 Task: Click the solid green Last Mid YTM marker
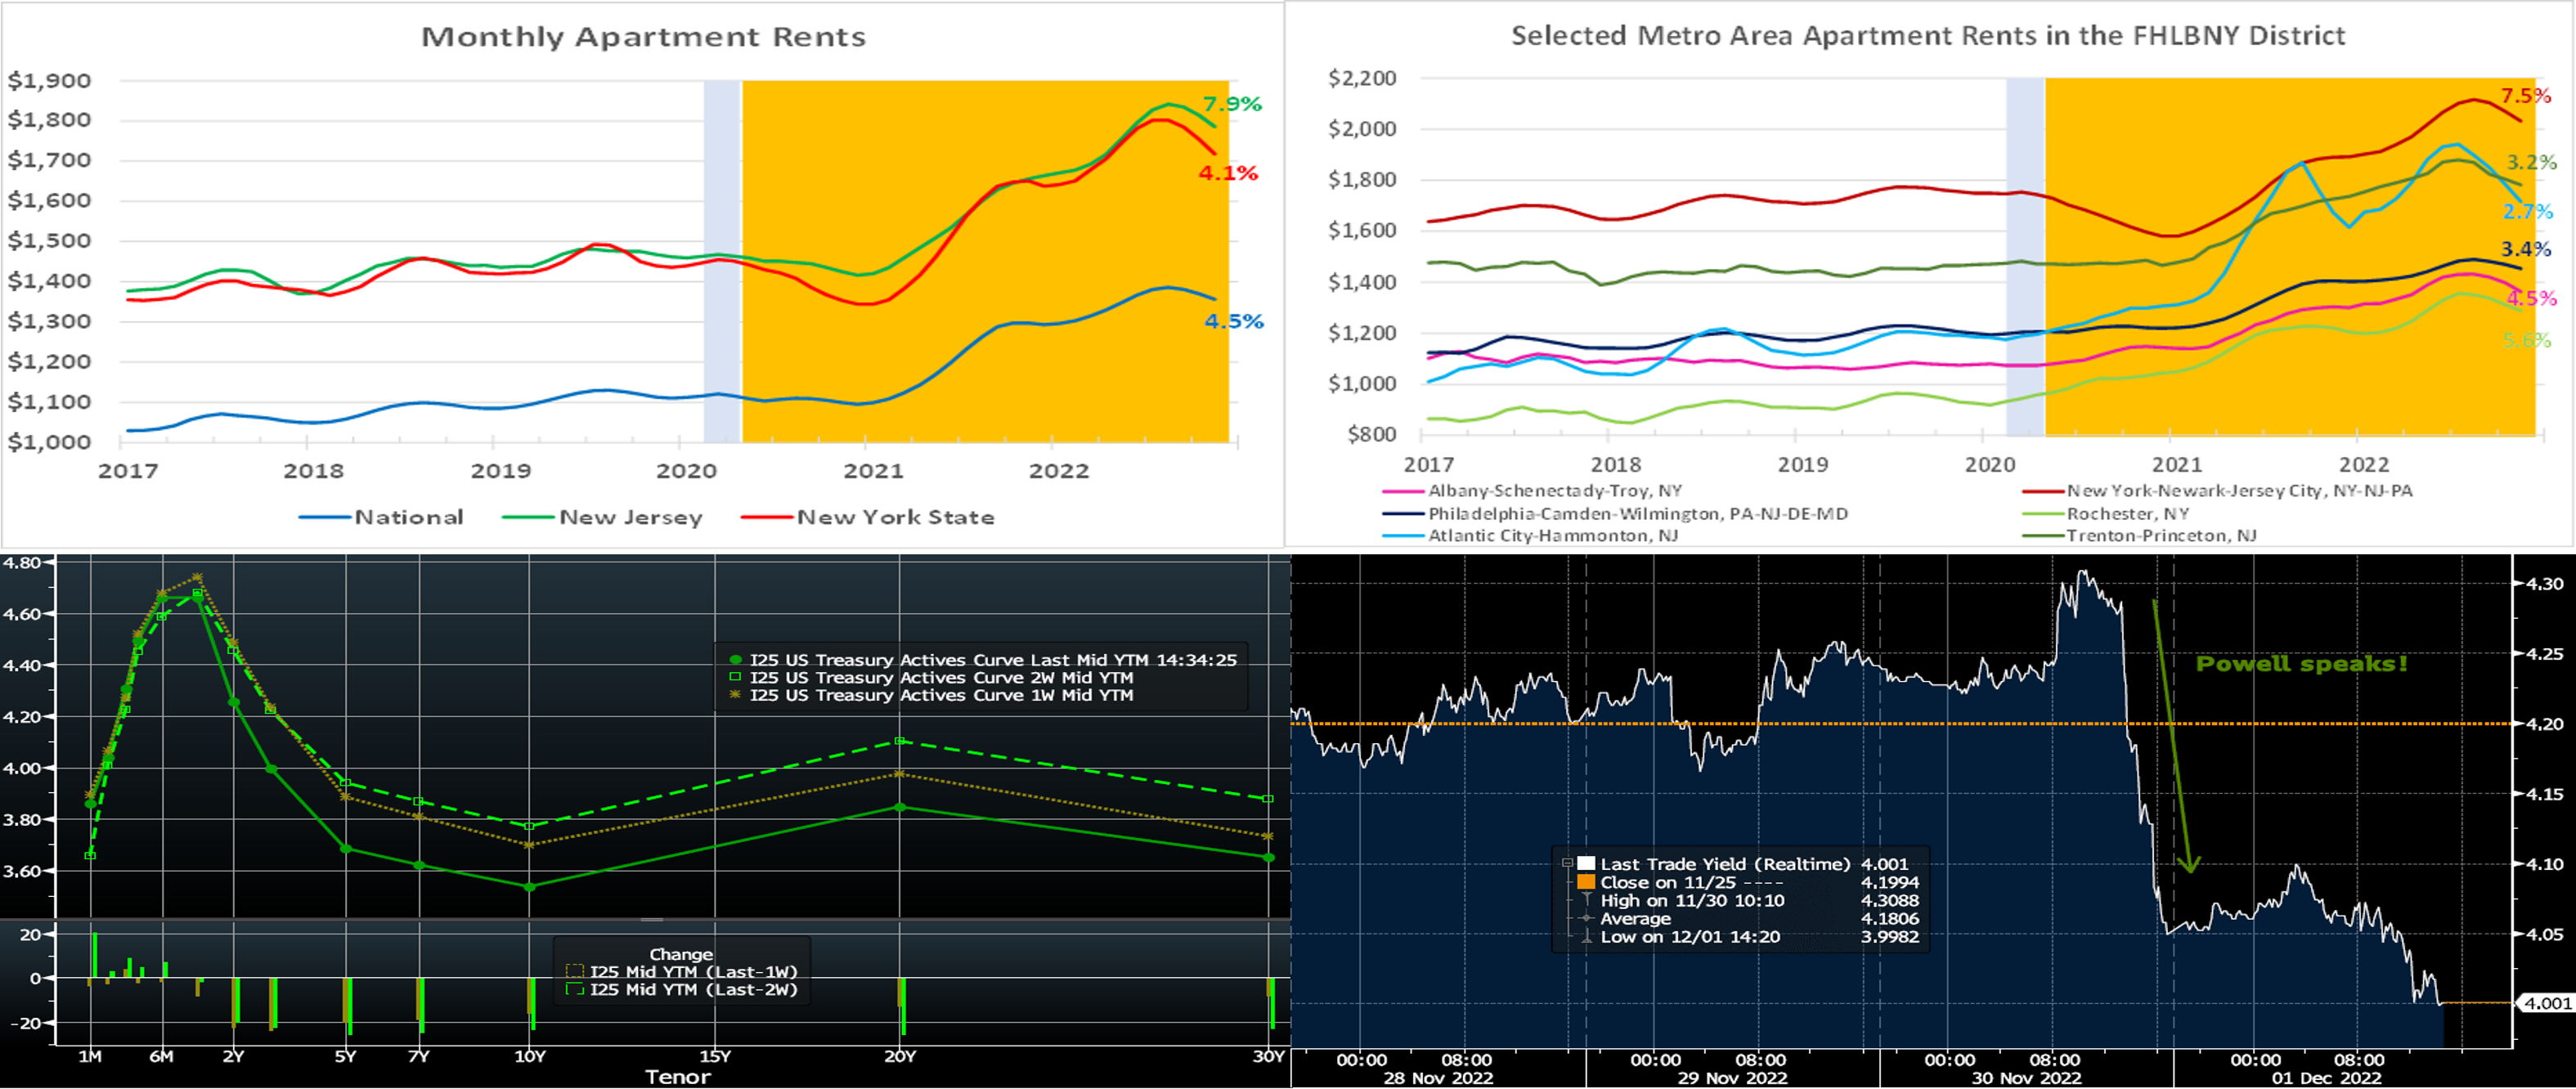[x=736, y=660]
